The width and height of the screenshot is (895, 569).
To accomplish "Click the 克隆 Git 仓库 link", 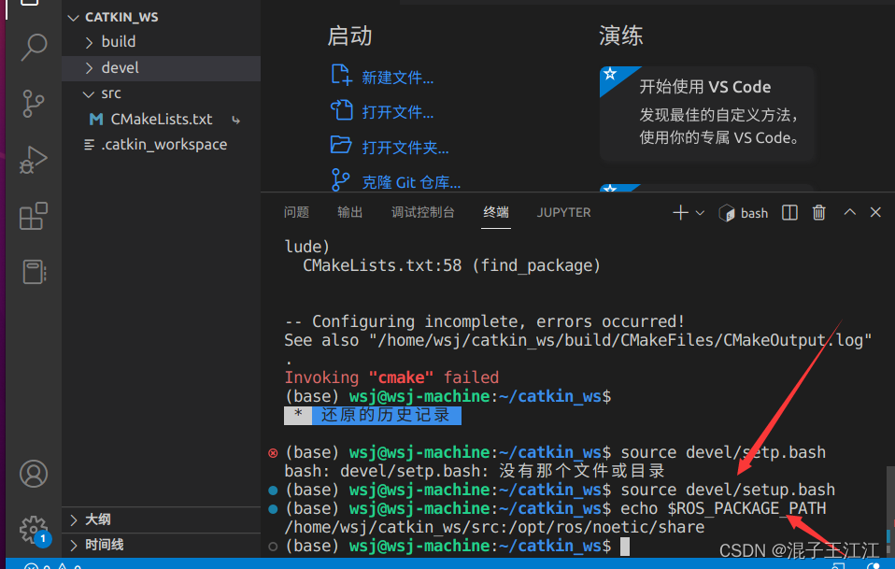I will coord(410,182).
